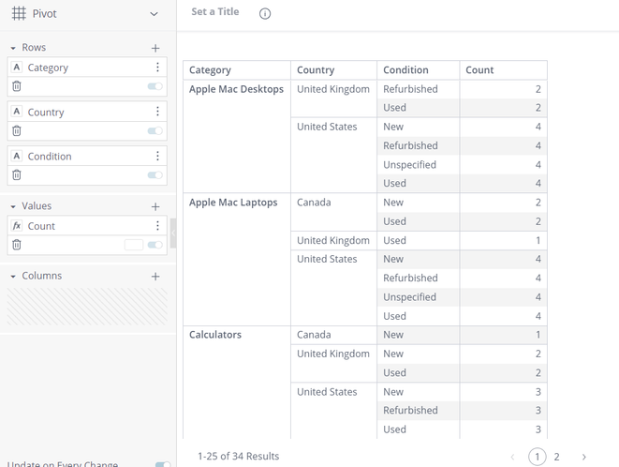This screenshot has width=619, height=467.
Task: Click the Pivot grid icon
Action: click(x=19, y=13)
